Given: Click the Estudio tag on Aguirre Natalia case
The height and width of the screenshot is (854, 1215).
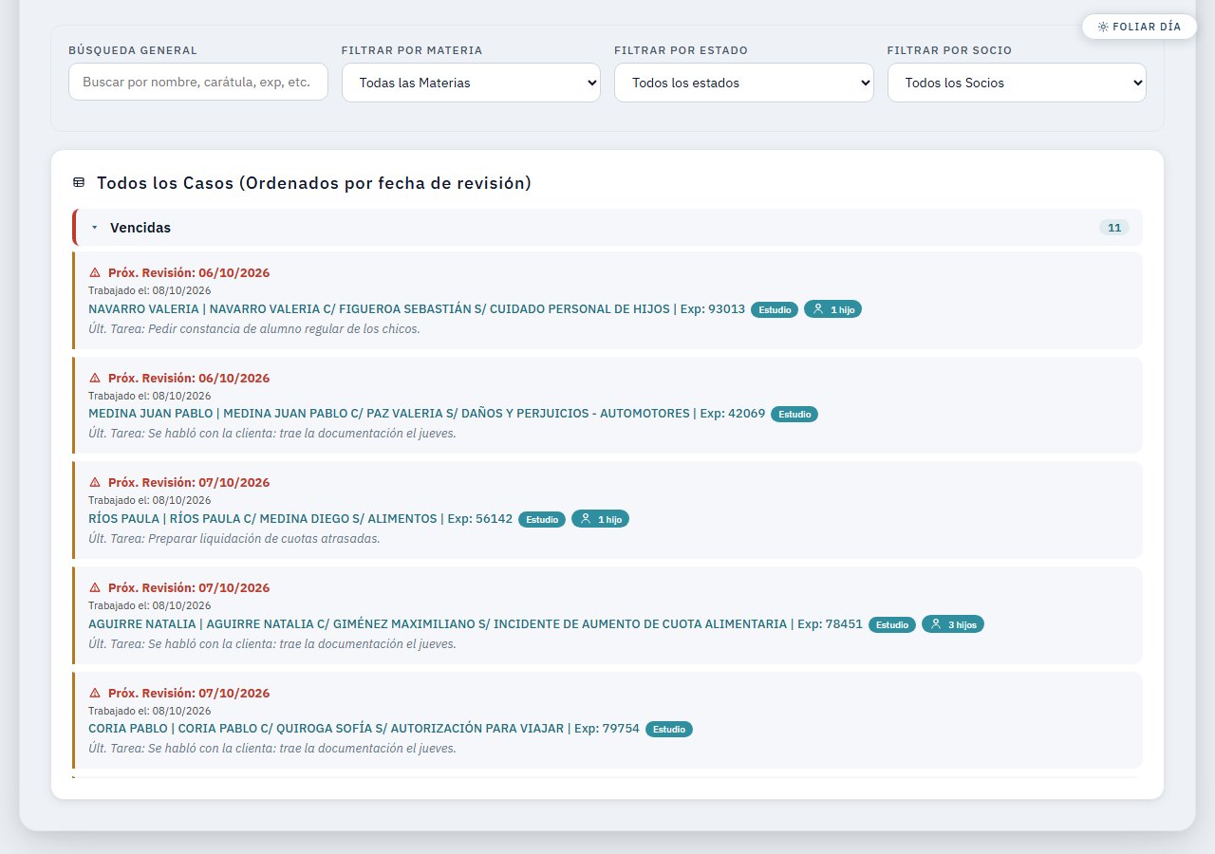Looking at the screenshot, I should point(892,624).
